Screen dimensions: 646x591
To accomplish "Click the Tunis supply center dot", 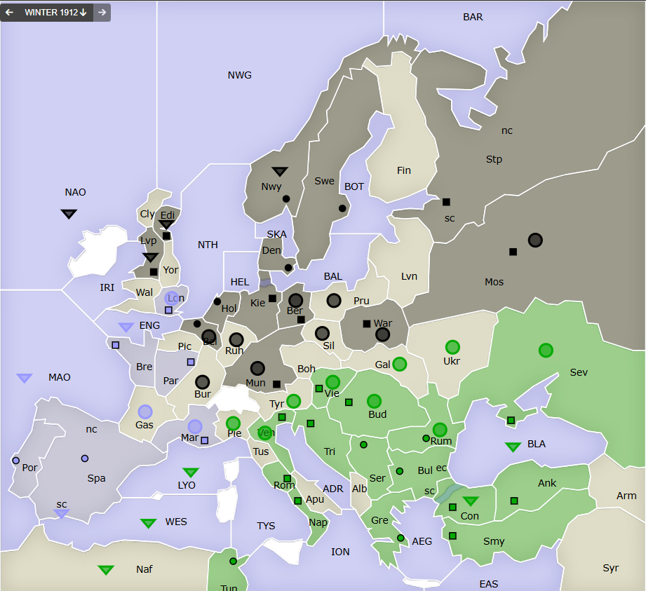I will (233, 562).
